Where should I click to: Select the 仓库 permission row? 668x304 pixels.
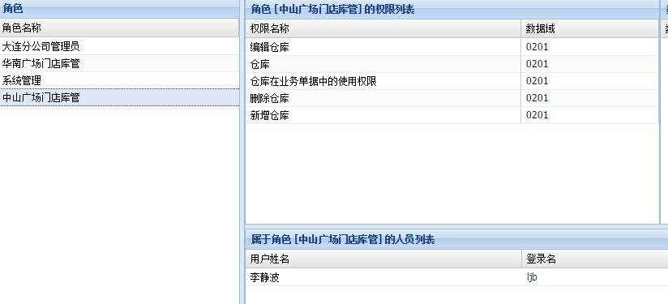tap(452, 64)
